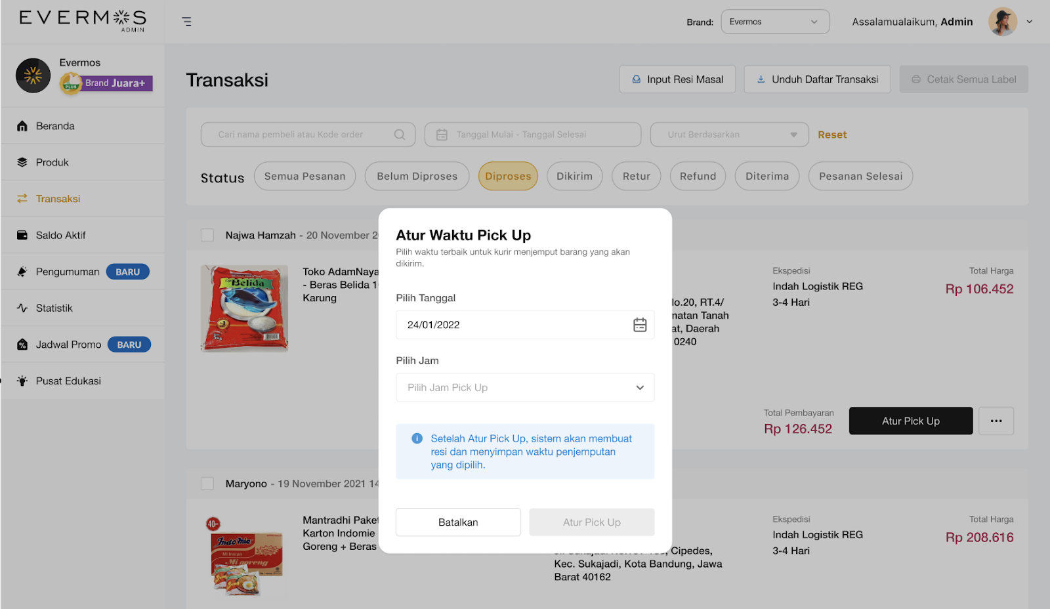This screenshot has width=1050, height=609.
Task: Open the three-dot more options menu
Action: click(x=996, y=421)
